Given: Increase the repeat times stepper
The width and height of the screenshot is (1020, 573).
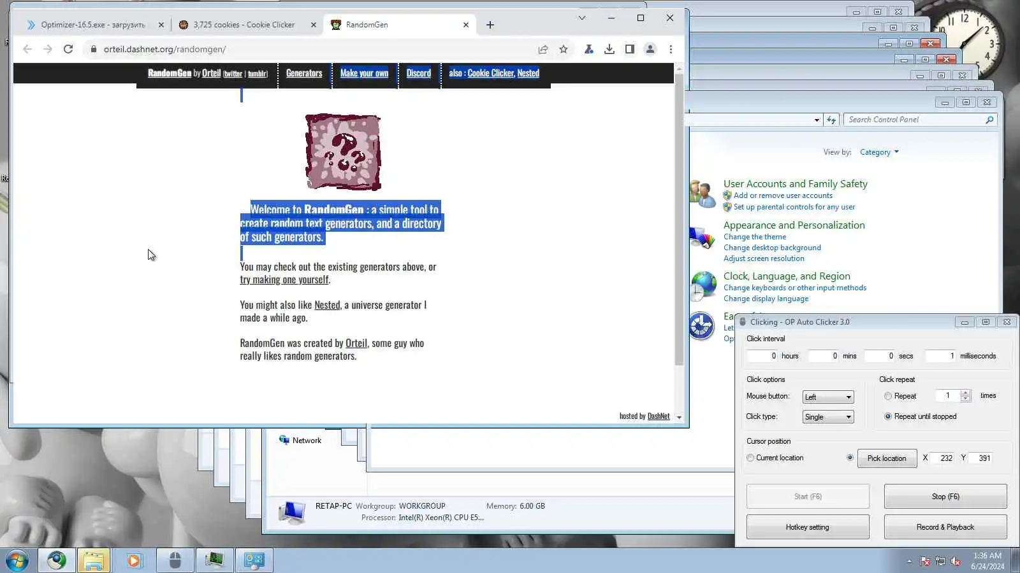Looking at the screenshot, I should click(x=965, y=393).
